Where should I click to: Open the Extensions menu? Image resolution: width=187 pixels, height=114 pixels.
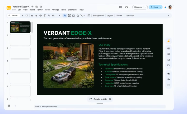73,10
